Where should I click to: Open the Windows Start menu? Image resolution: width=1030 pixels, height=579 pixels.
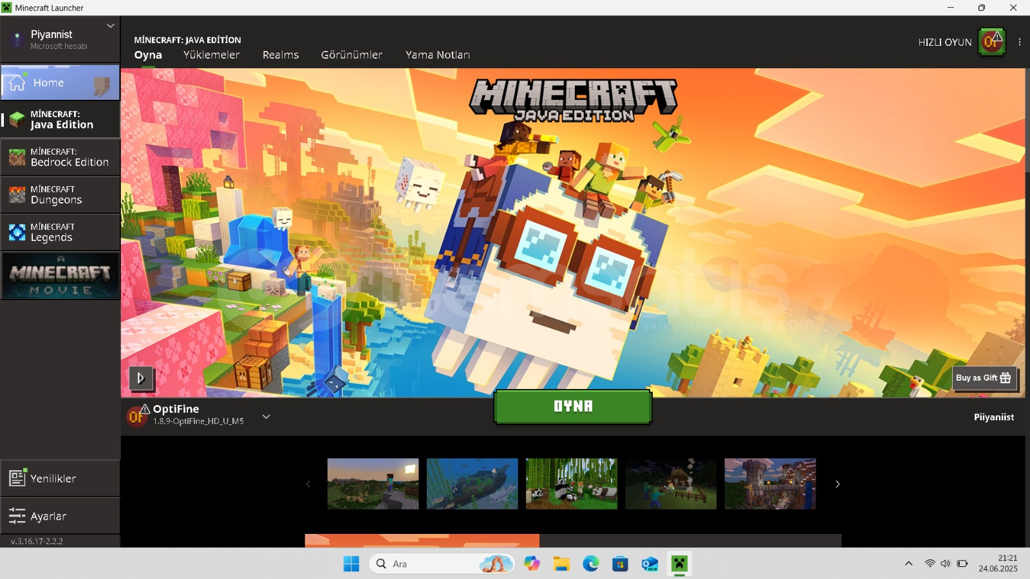pos(351,564)
